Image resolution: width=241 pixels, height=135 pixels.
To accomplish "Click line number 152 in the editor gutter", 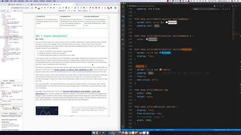I will click(130, 90).
